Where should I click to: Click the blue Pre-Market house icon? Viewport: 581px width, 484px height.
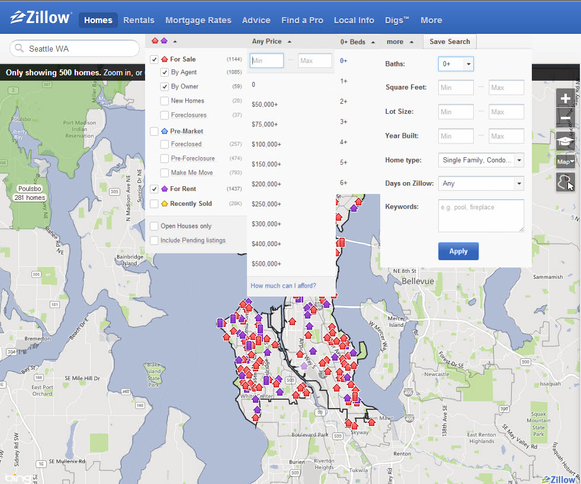coord(165,131)
